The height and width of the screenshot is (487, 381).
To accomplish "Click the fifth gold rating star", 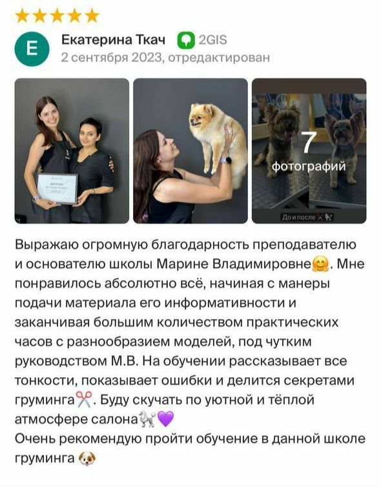I will pyautogui.click(x=92, y=16).
